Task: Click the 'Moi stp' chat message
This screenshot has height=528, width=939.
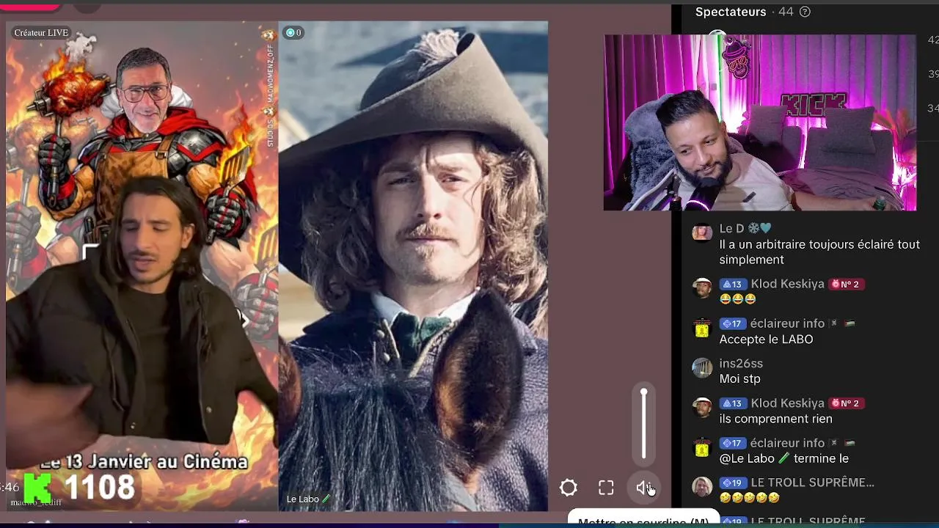Action: pos(739,379)
